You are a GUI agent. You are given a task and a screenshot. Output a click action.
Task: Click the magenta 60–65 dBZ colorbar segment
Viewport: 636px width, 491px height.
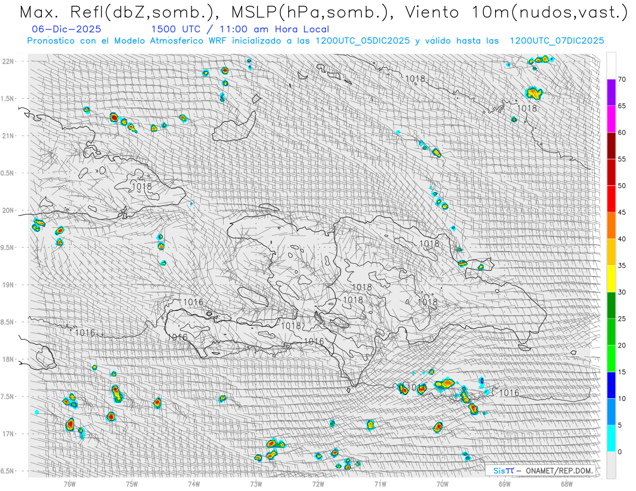tap(611, 119)
